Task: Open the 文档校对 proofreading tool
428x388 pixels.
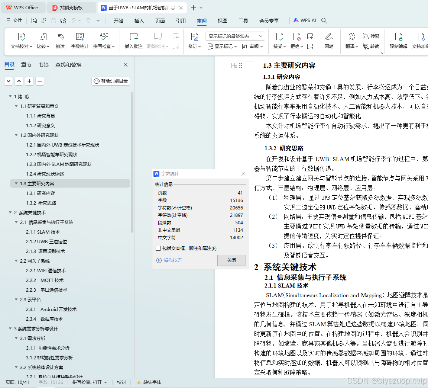Action: point(21,41)
